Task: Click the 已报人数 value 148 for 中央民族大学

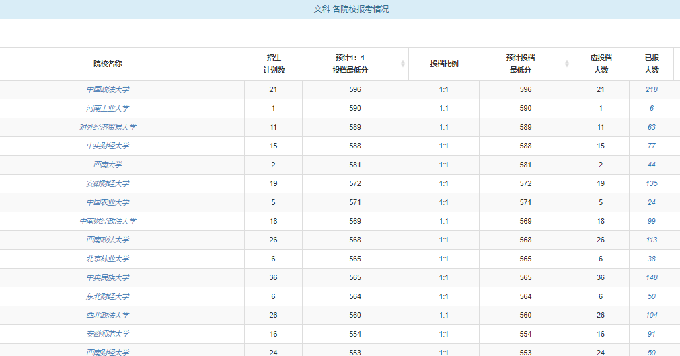Action: tap(651, 277)
